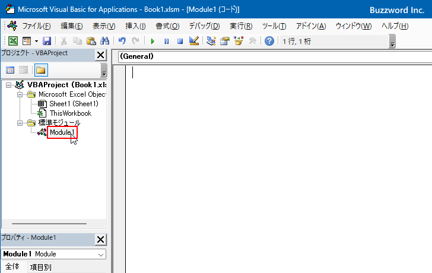
Task: Run macro with green play icon
Action: [x=153, y=42]
